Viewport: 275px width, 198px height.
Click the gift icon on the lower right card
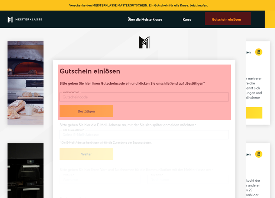259,154
